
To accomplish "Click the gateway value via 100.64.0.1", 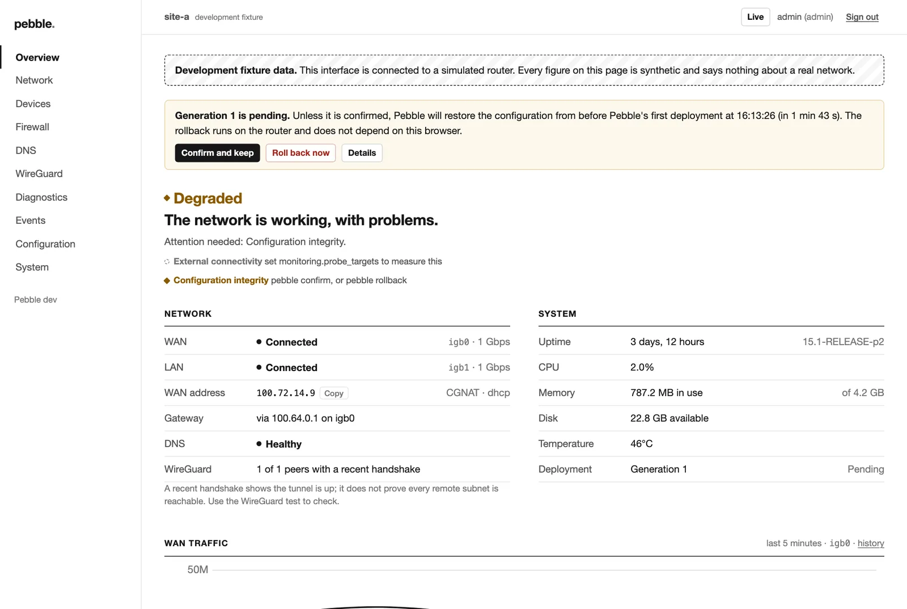I will click(306, 418).
